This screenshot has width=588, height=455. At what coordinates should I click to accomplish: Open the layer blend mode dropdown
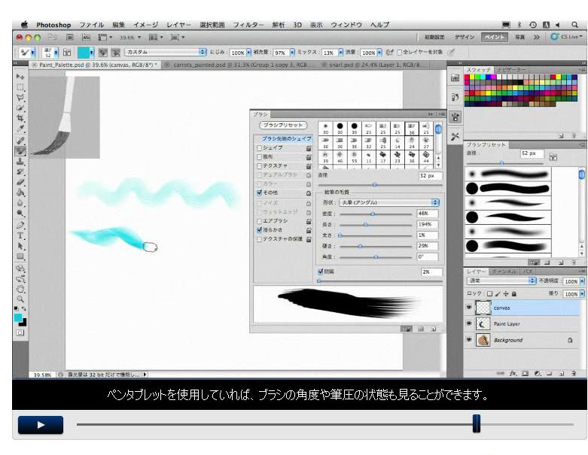click(x=501, y=281)
